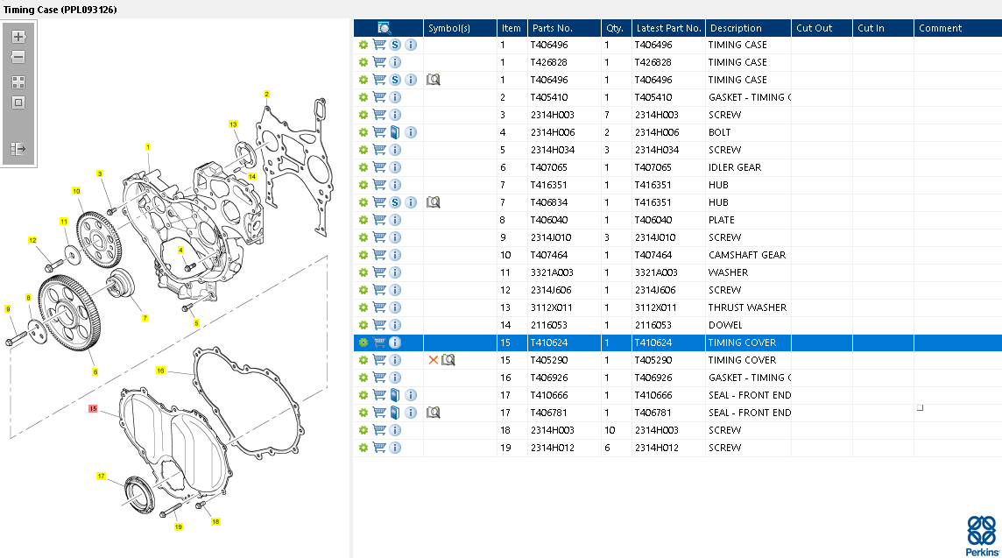The image size is (1002, 558).
Task: Zoom in on the diagram with plus icon
Action: (18, 37)
